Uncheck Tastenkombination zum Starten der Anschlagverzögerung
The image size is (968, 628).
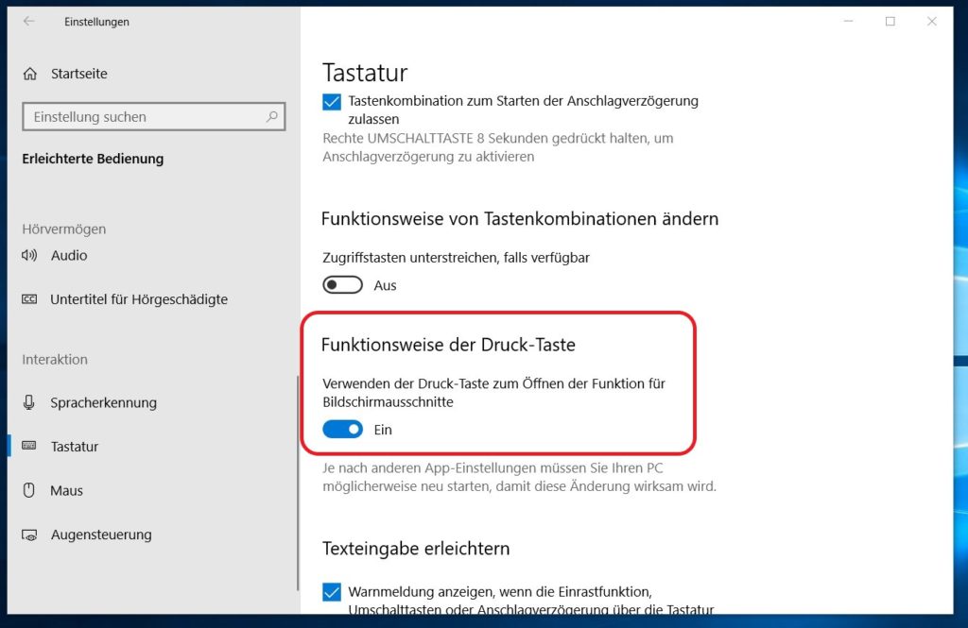point(332,102)
